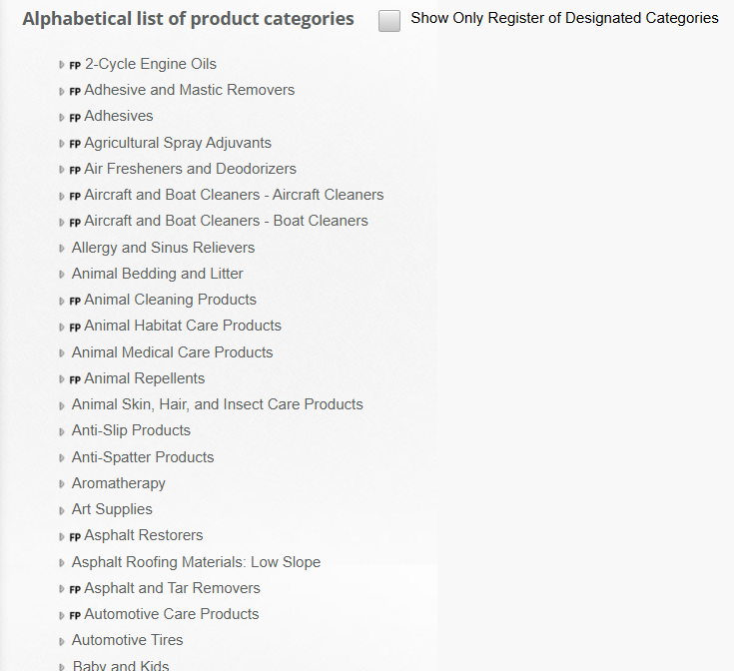Expand the Automotive Tires arrow

62,641
